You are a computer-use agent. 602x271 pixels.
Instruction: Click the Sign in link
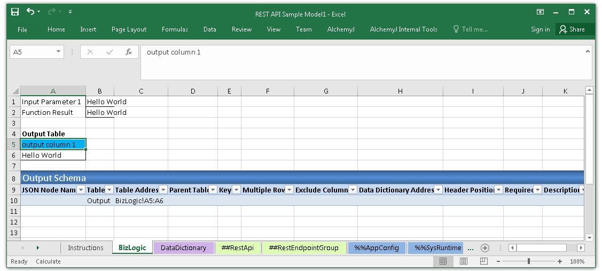tap(540, 29)
